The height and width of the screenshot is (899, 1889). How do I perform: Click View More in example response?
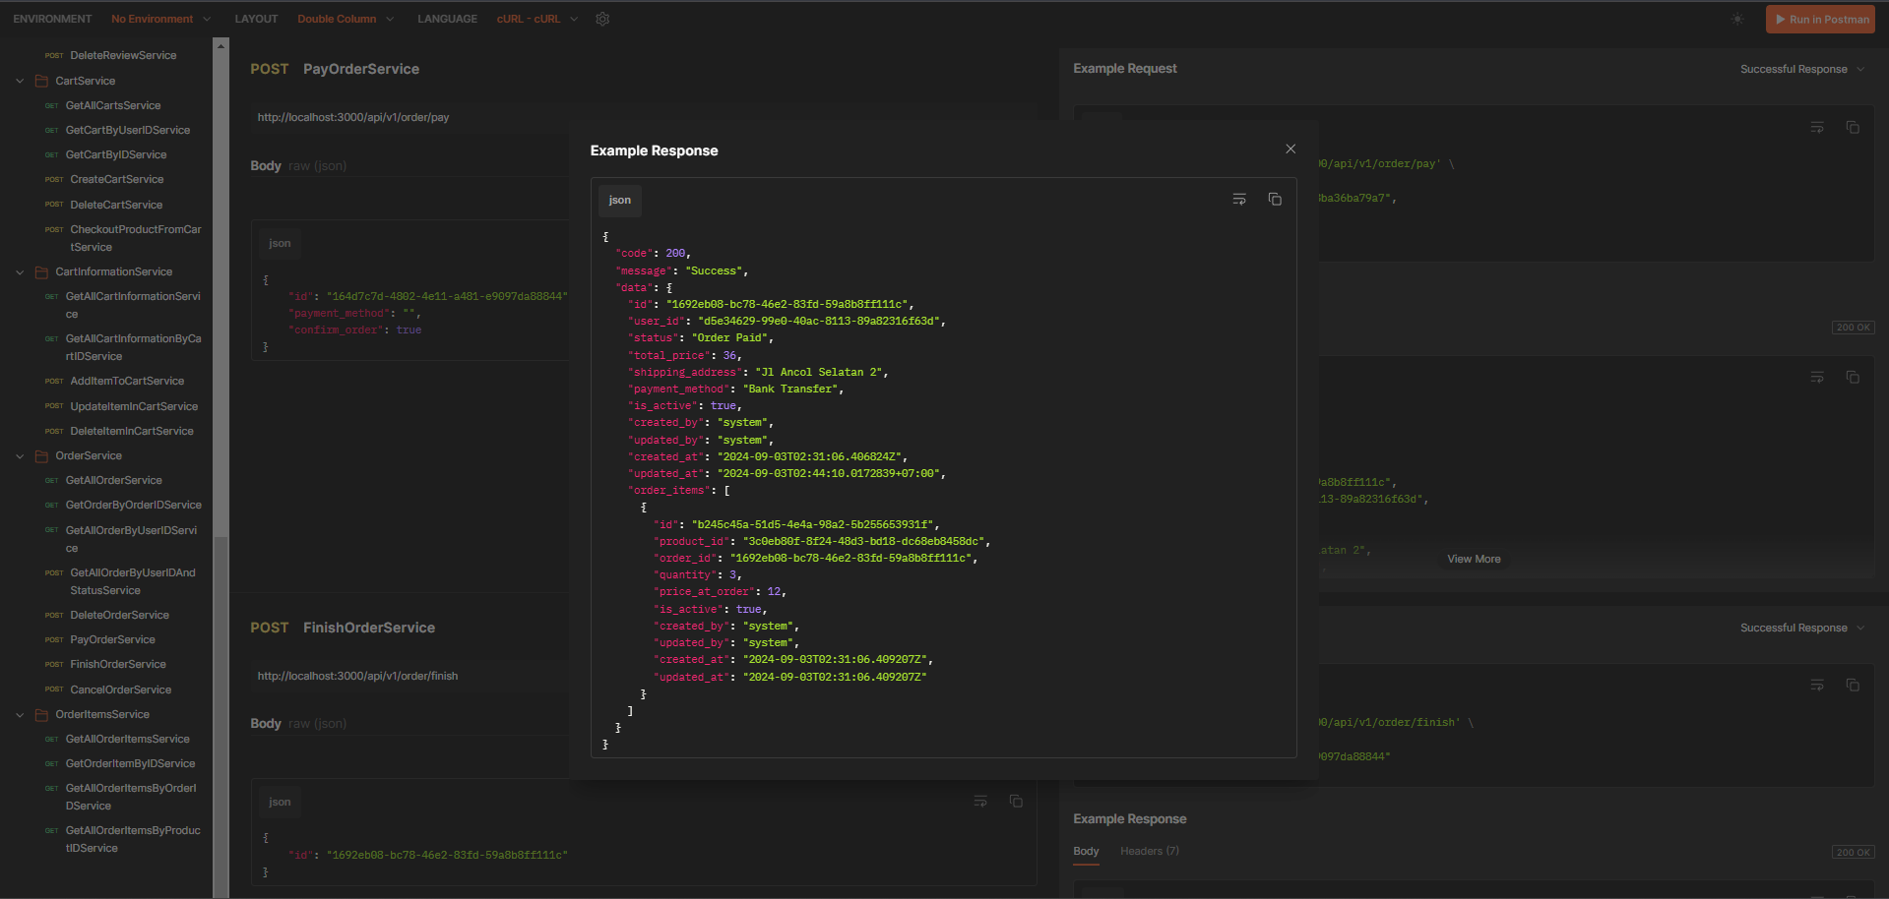click(1474, 559)
